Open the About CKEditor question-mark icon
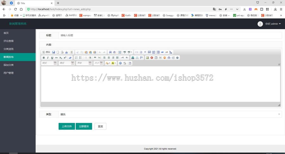The height and width of the screenshot is (154, 285). tap(130, 63)
